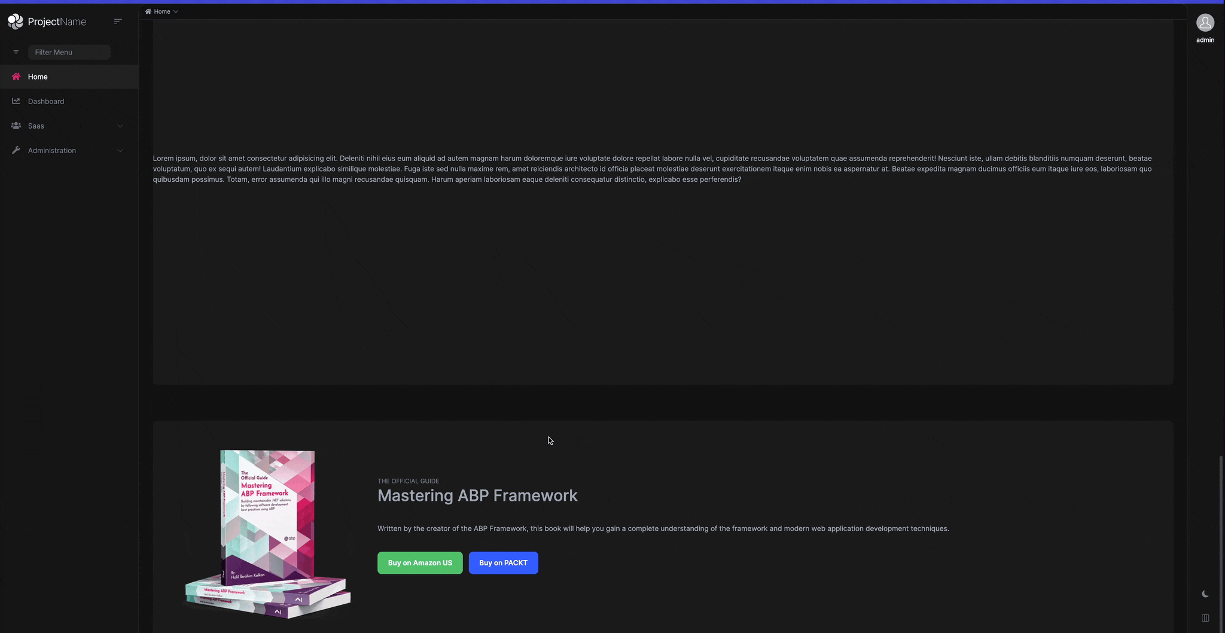Open the Home breadcrumb dropdown arrow
The image size is (1225, 633).
(176, 11)
